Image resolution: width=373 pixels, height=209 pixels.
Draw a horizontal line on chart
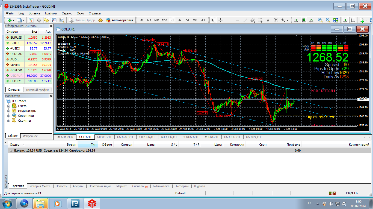(237, 20)
